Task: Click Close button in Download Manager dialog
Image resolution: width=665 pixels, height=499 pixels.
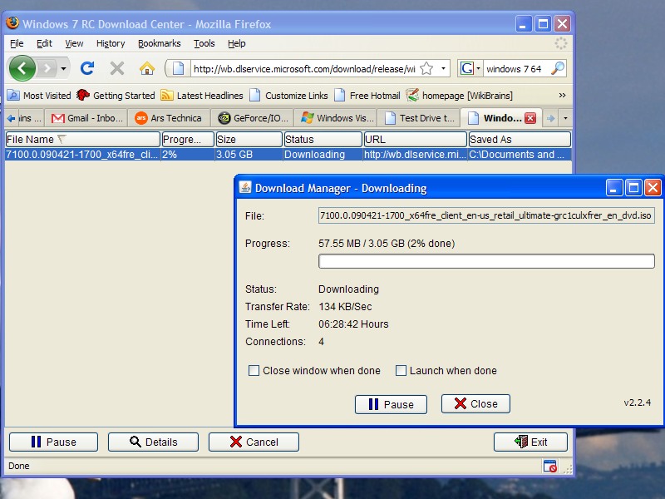Action: pos(475,403)
